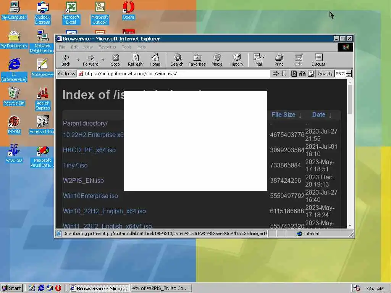Sort by the Date column header
391x293 pixels.
coord(319,114)
